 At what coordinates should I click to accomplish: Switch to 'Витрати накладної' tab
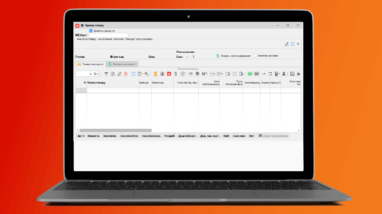click(x=122, y=64)
